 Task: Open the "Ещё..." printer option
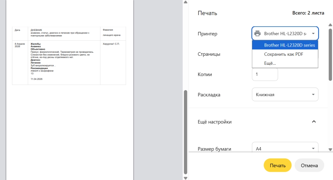pos(270,63)
